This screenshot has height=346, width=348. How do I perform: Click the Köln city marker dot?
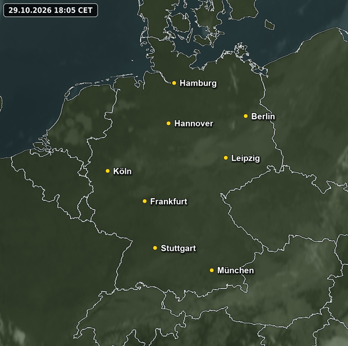click(x=107, y=171)
